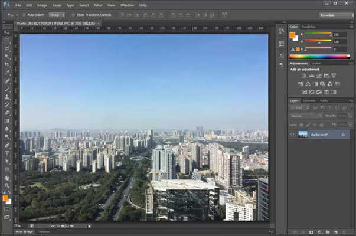The image size is (356, 236).
Task: Switch to the Swatches tab
Action: pos(309,27)
